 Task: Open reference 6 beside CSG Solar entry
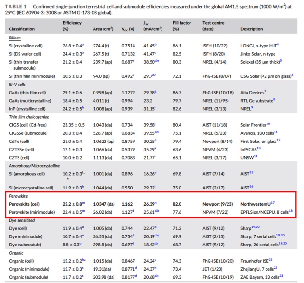[x=292, y=75]
